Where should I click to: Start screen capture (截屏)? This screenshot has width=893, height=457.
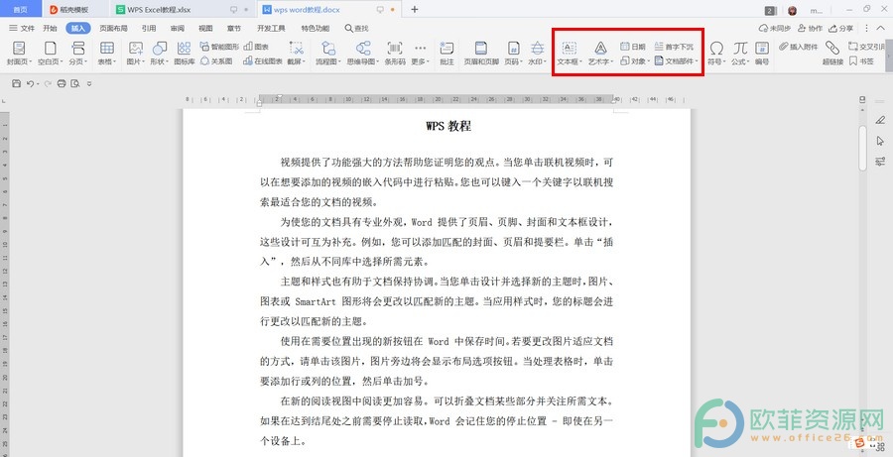[x=296, y=53]
